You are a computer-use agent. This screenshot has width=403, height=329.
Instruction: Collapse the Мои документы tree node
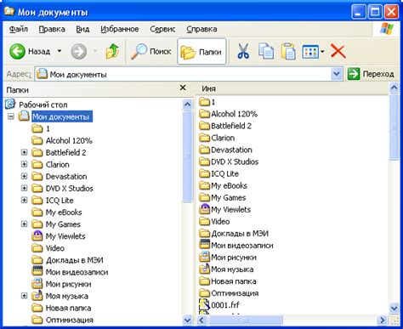[x=11, y=116]
